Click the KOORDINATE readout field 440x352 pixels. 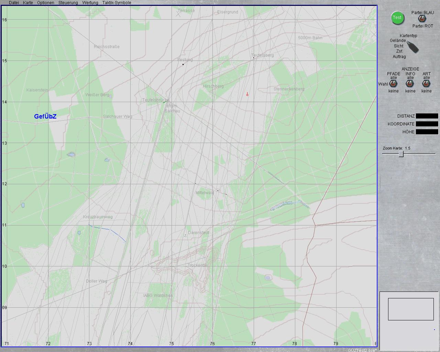coord(427,124)
